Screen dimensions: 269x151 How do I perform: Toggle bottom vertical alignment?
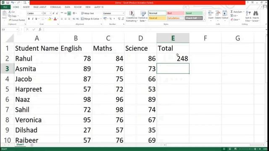coord(69,13)
